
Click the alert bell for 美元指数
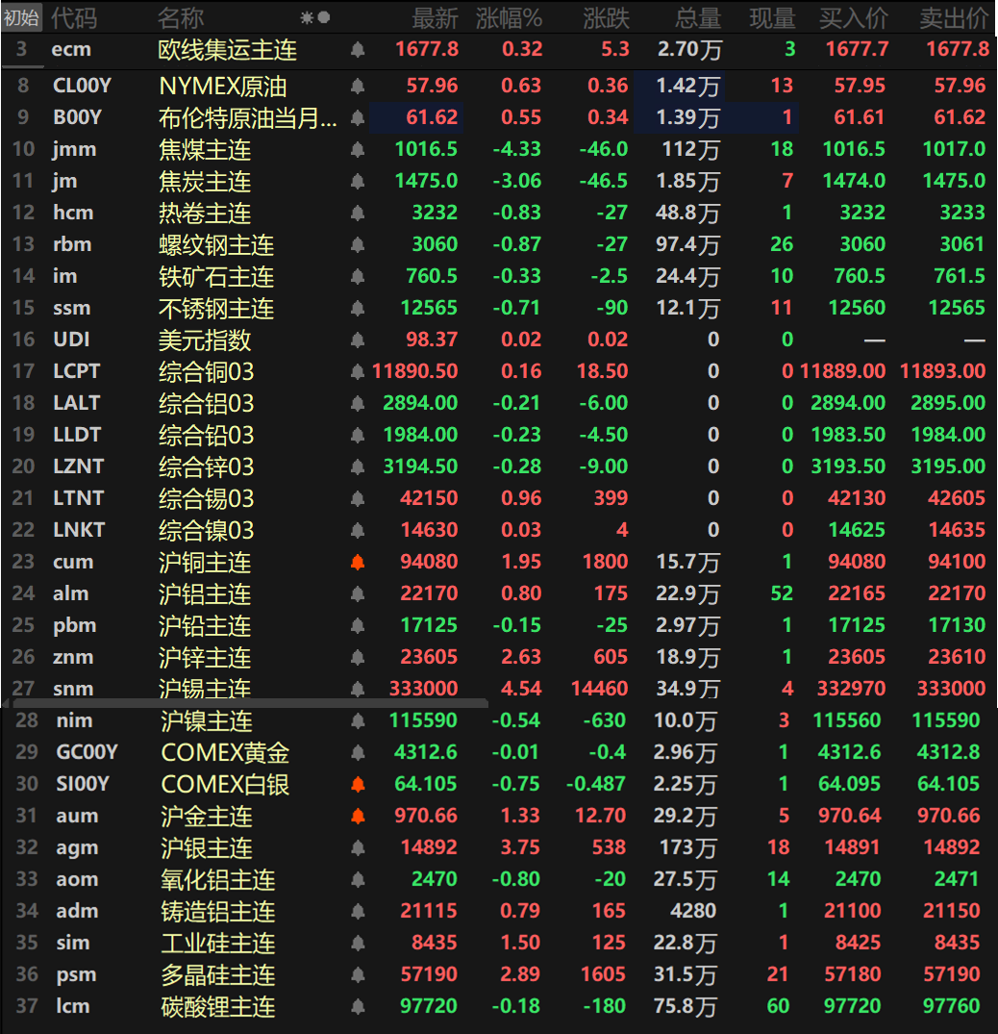click(x=357, y=340)
